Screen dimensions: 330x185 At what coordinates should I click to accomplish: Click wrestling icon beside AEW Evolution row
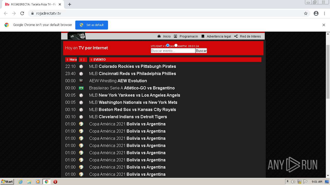tap(81, 81)
